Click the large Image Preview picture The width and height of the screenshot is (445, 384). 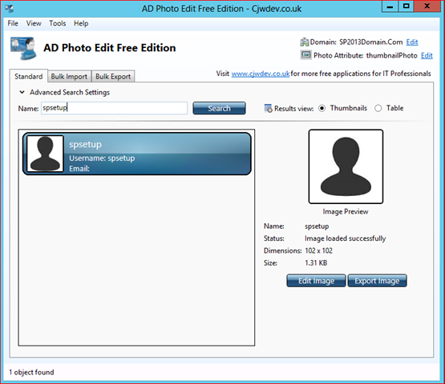coord(346,166)
